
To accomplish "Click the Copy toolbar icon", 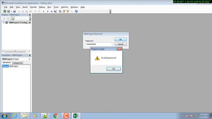I will pos(23,11).
